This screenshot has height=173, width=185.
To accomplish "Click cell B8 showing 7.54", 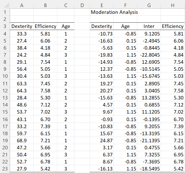I will [45, 62].
